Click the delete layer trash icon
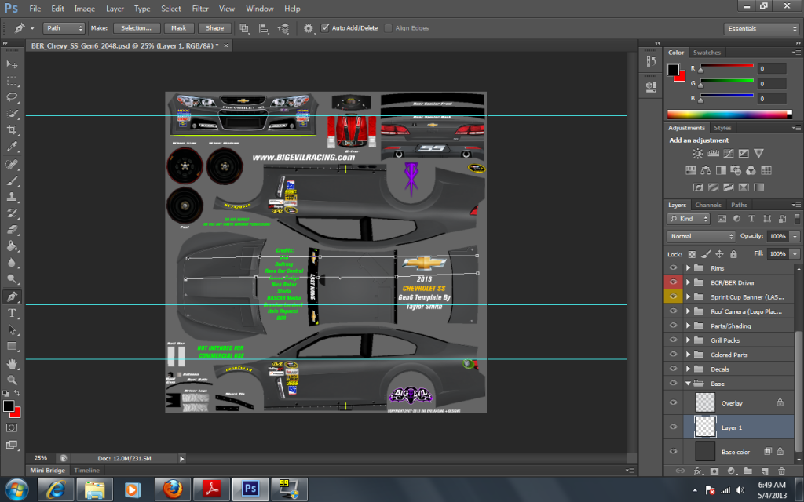Viewport: 804px width, 502px height. [x=781, y=471]
